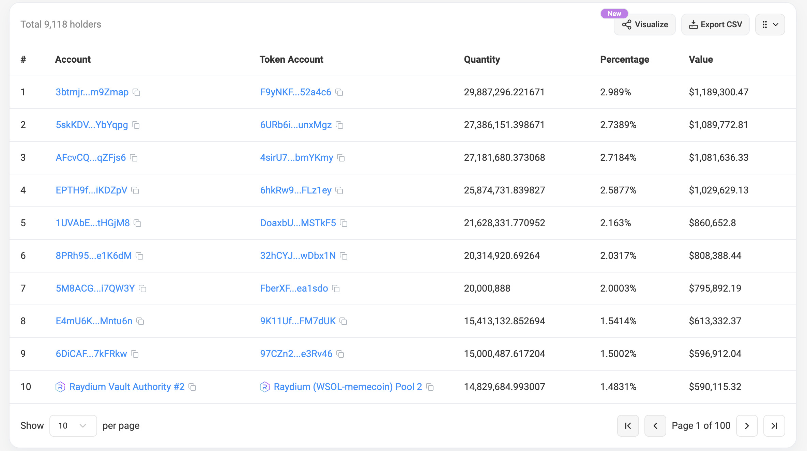Open the Visualize holders view
807x451 pixels.
645,25
